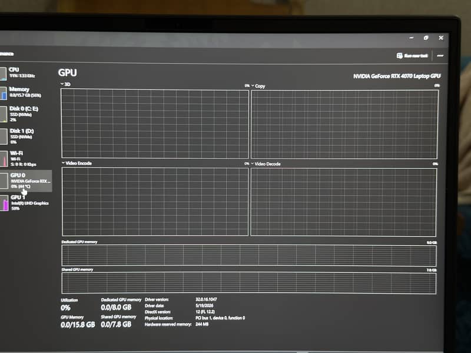Click the Utilization 0% value
Screen dimensions: 471x353
pos(65,308)
